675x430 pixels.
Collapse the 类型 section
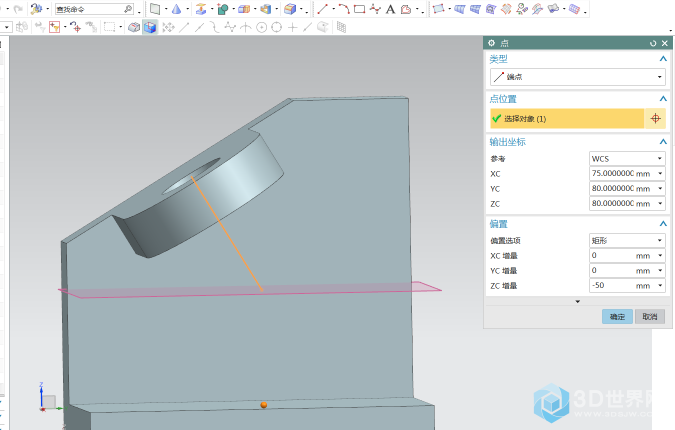663,59
